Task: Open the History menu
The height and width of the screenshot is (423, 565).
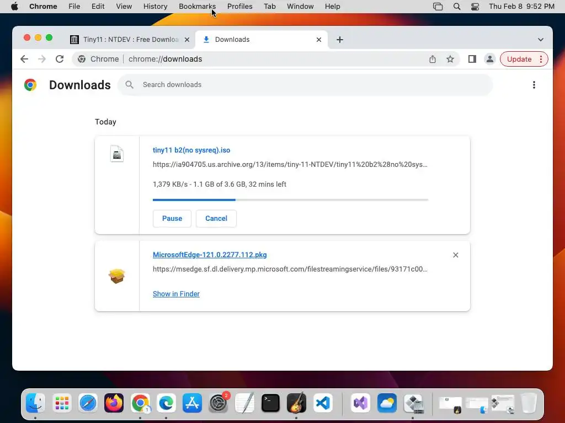Action: point(155,7)
